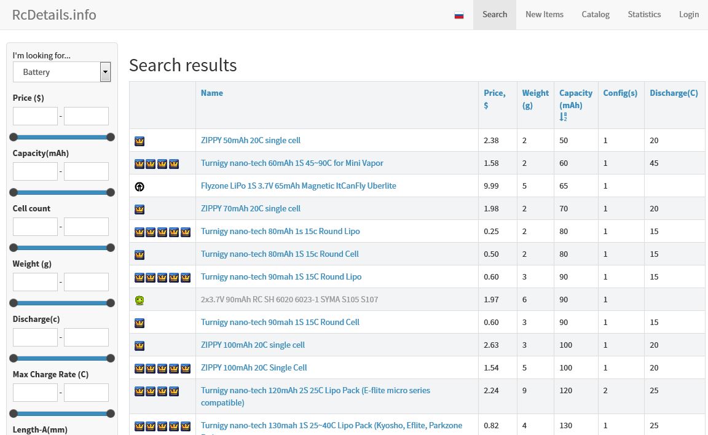Click the maximum Weight (g) input field
Screen dimensions: 708x435
tap(86, 282)
